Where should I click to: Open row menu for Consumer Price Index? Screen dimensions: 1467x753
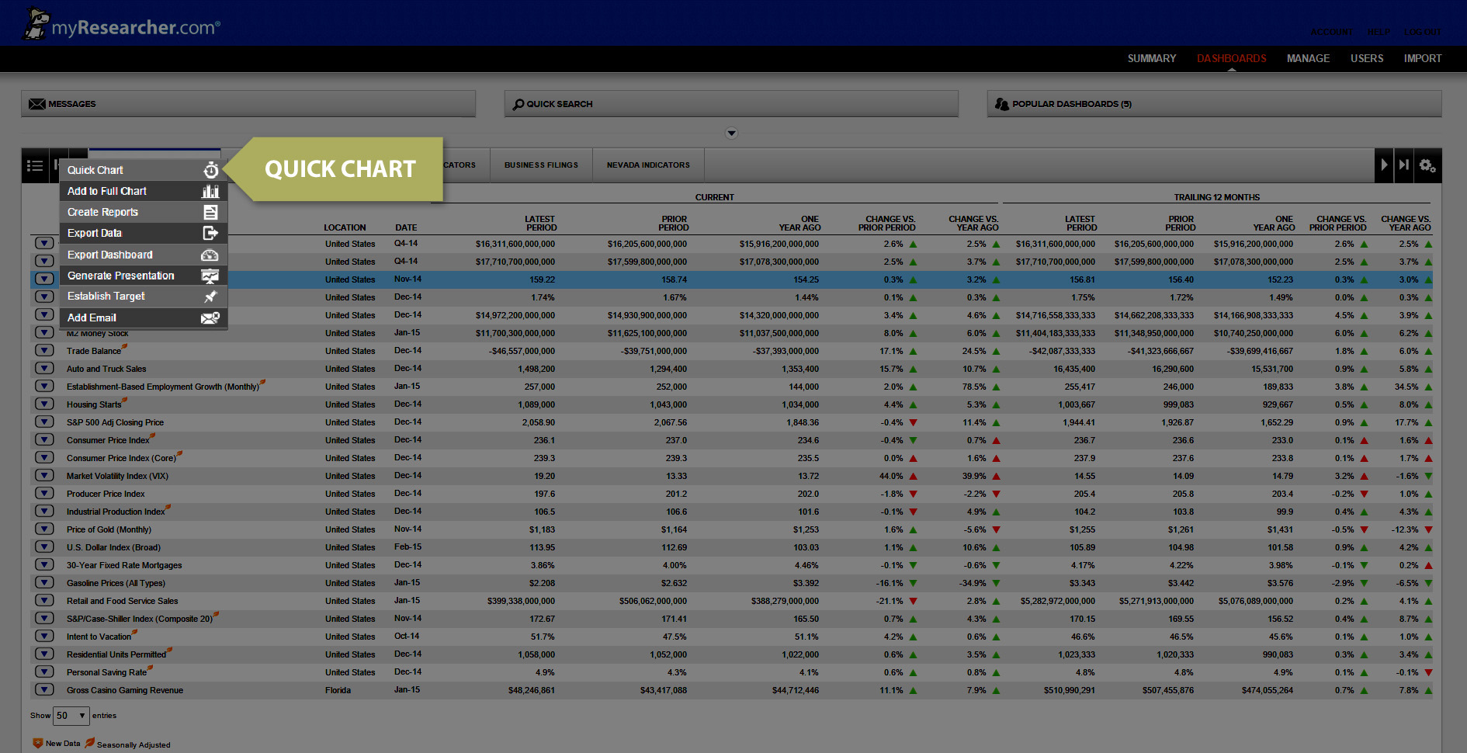(44, 440)
